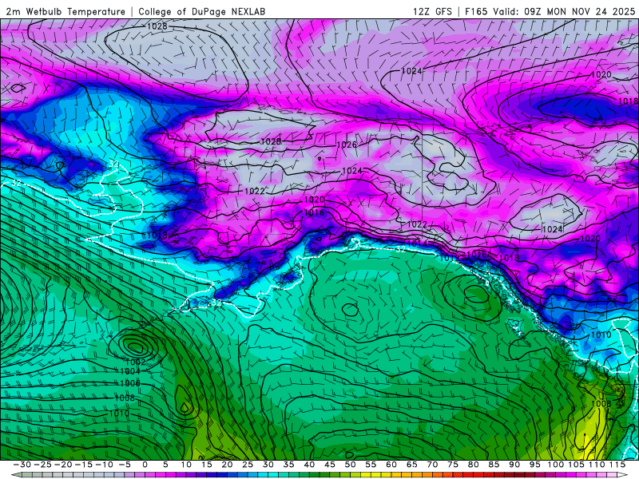
Task: Click the 25 color scale label
Action: click(x=248, y=465)
